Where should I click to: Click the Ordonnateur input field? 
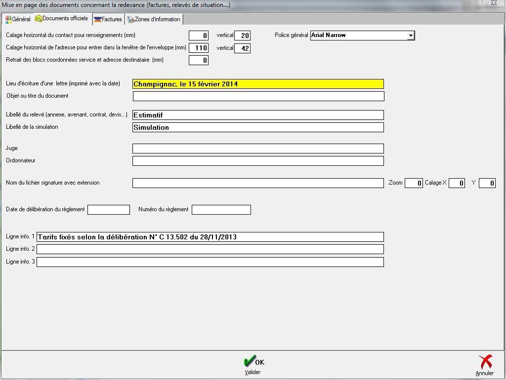[x=258, y=161]
